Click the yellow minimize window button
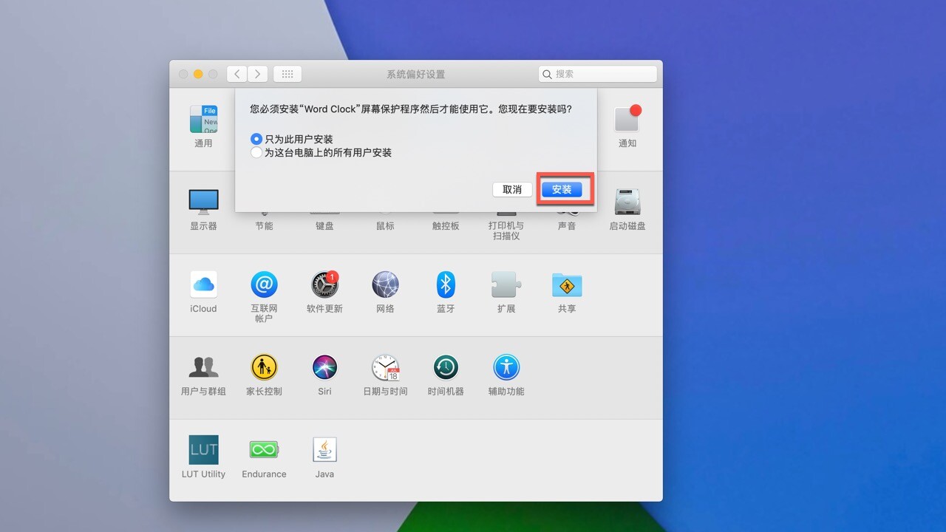Screen dimensions: 946x532 (x=198, y=74)
